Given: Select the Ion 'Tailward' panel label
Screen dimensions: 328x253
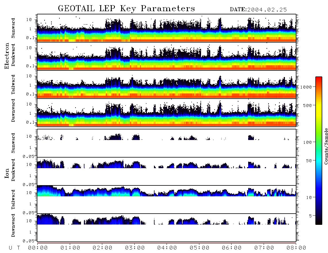Looking at the screenshot, I should (x=13, y=200).
